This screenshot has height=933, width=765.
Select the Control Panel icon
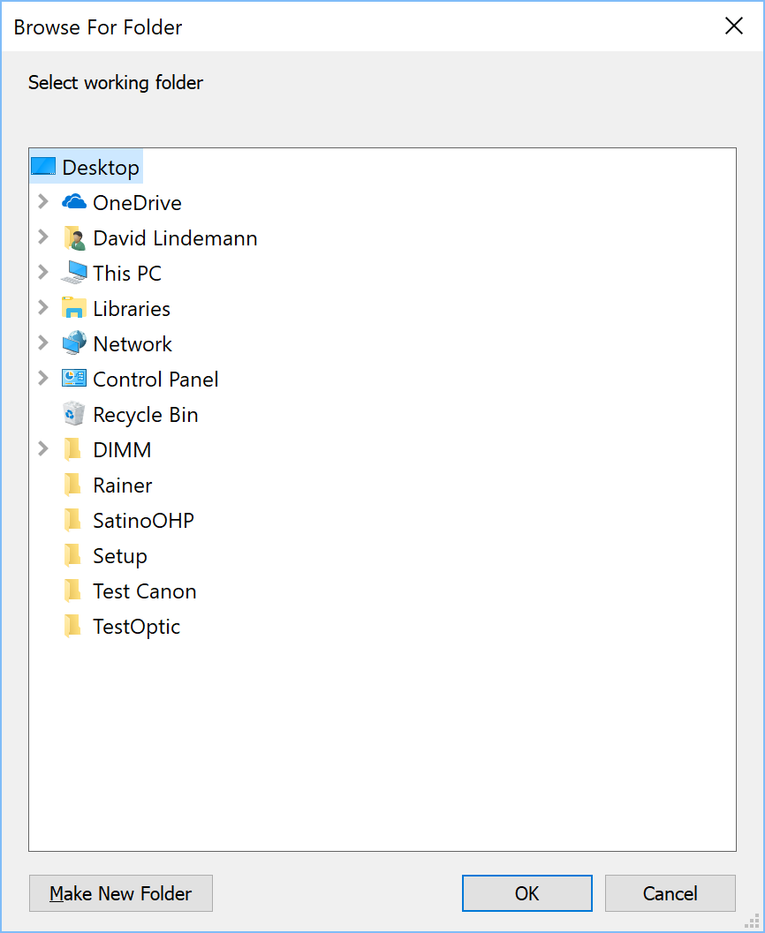[74, 379]
